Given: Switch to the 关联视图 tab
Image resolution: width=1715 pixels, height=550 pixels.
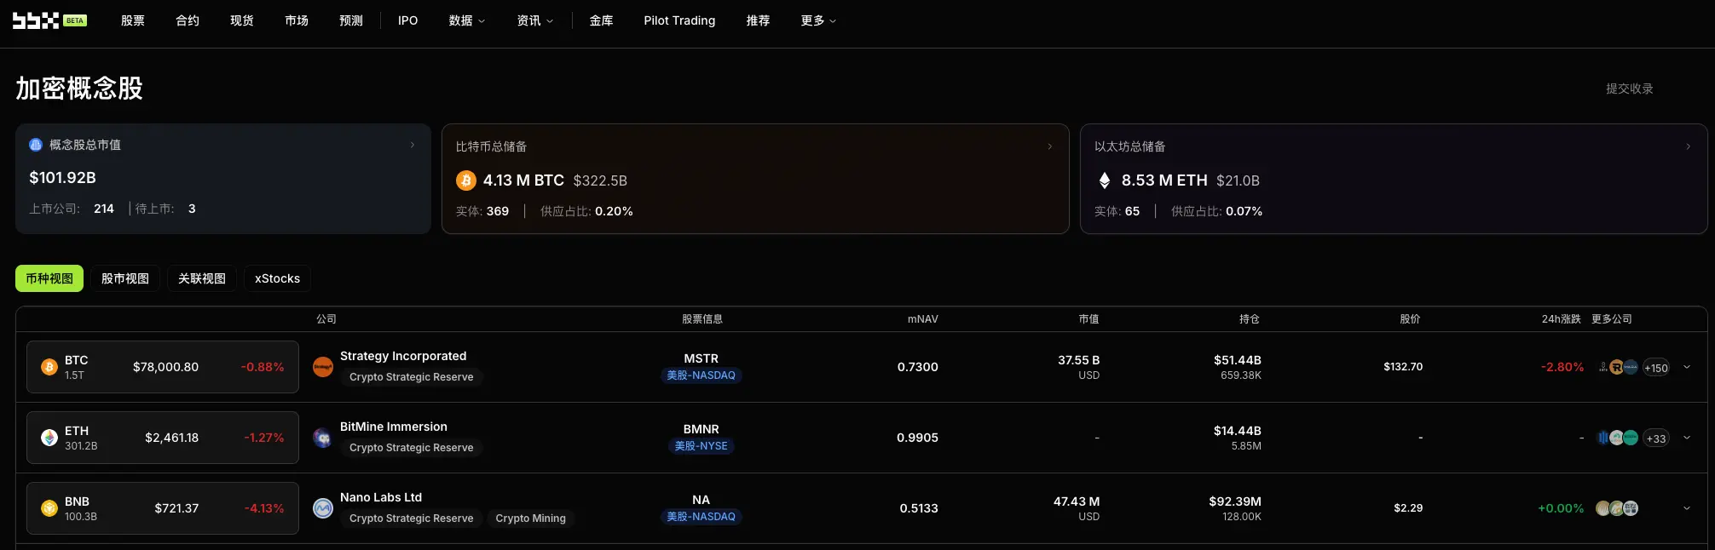Looking at the screenshot, I should click(202, 278).
